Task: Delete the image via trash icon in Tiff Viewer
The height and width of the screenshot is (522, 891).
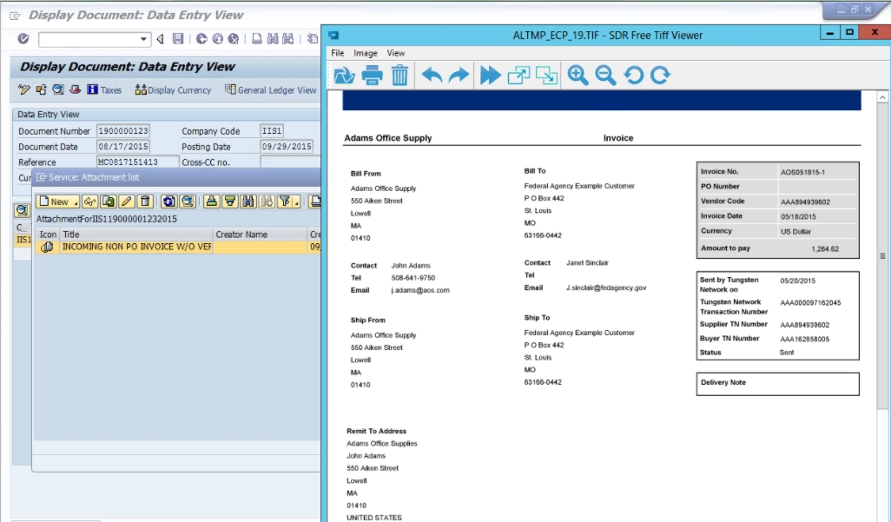Action: click(x=400, y=75)
